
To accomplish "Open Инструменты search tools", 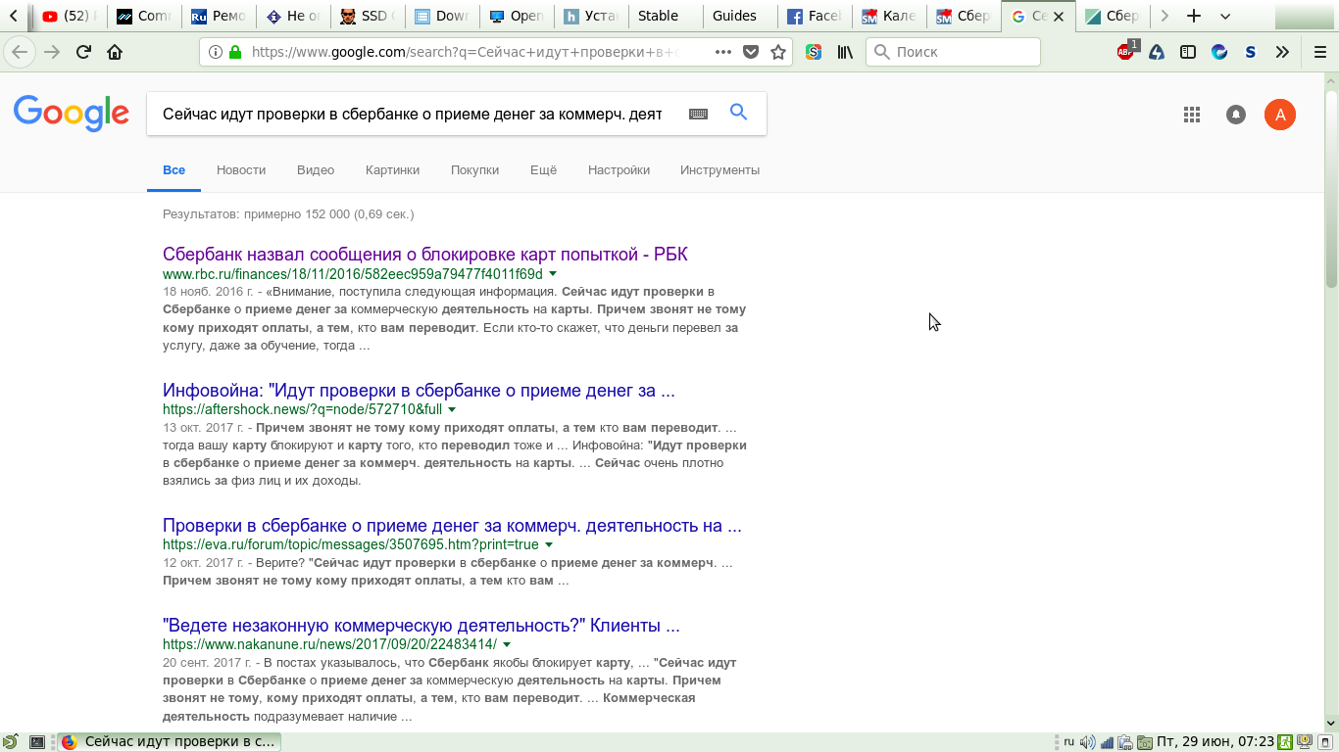I will pos(719,170).
